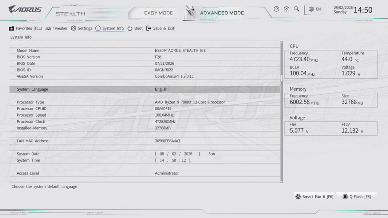Take a screenshot with camera icon
The width and height of the screenshot is (388, 218).
pos(286,9)
